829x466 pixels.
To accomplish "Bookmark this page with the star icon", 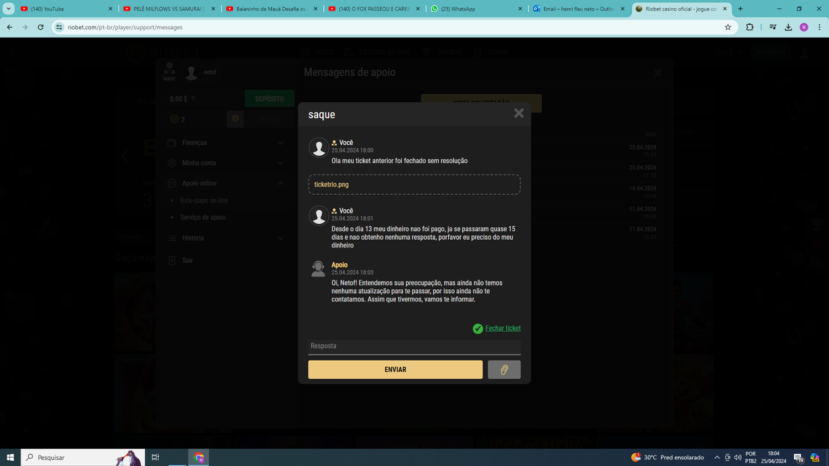I will pyautogui.click(x=728, y=27).
